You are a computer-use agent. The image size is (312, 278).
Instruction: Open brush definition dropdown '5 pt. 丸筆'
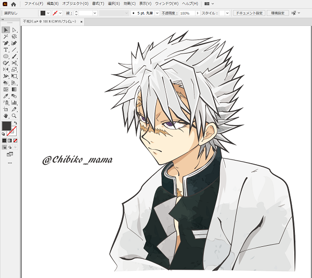coord(157,13)
